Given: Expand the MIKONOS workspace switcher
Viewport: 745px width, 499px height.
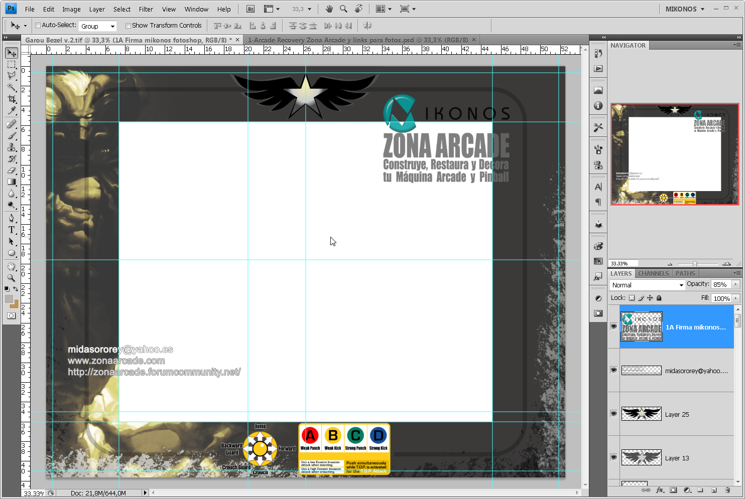Looking at the screenshot, I should click(x=685, y=9).
